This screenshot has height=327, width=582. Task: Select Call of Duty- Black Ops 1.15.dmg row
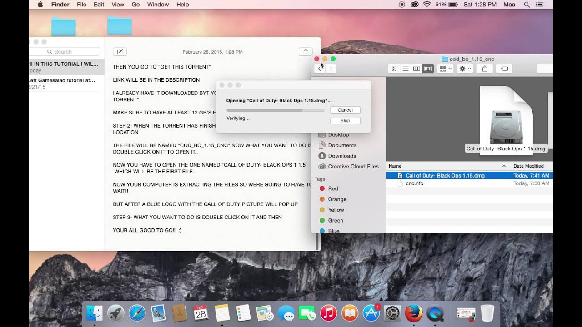coord(470,175)
